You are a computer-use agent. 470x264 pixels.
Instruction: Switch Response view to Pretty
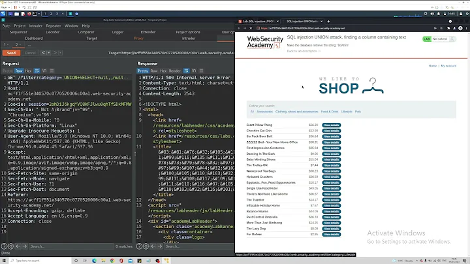click(143, 71)
